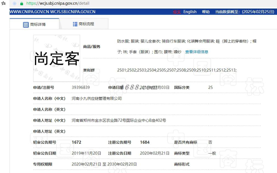Click the 是否共有商标 label
The image size is (277, 173).
pos(186,142)
